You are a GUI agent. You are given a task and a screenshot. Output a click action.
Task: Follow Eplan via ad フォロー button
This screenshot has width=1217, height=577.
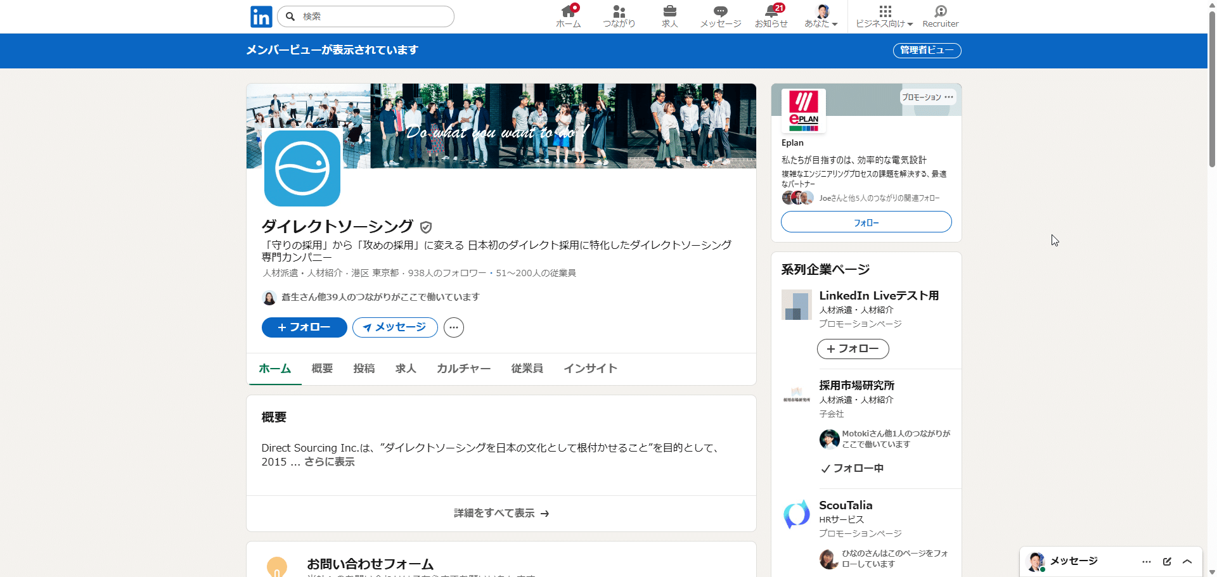click(866, 222)
